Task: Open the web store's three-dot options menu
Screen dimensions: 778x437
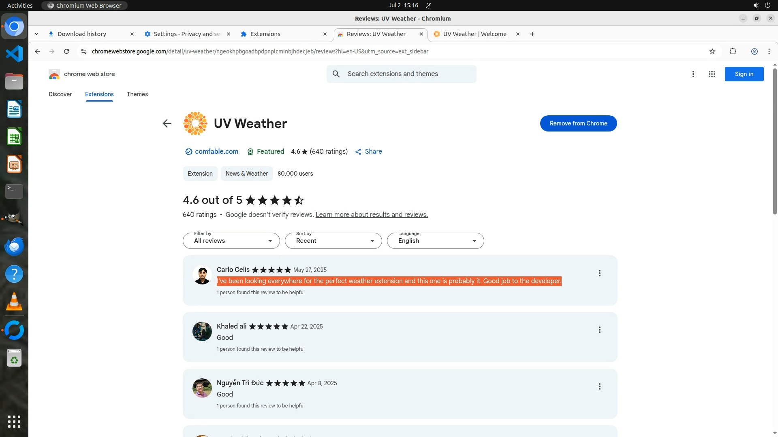Action: [693, 74]
